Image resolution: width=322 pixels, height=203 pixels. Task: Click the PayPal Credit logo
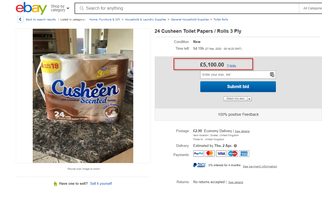[x=199, y=165]
